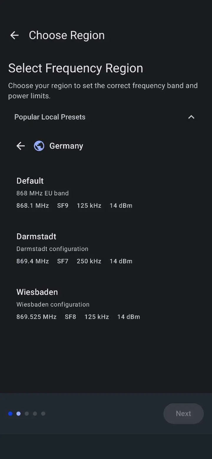Click the Popular Local Presets header label
The height and width of the screenshot is (459, 212).
pos(50,117)
